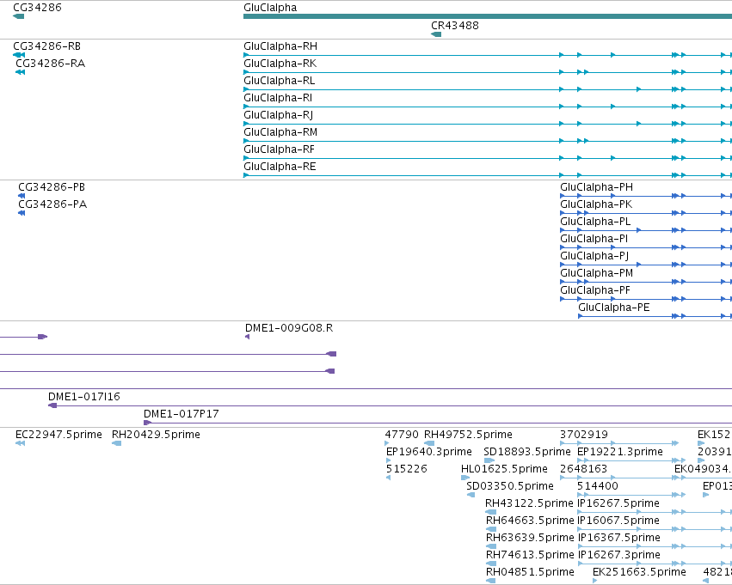This screenshot has height=585, width=732.
Task: Click the SD03350.5prime EST
Action: [471, 496]
